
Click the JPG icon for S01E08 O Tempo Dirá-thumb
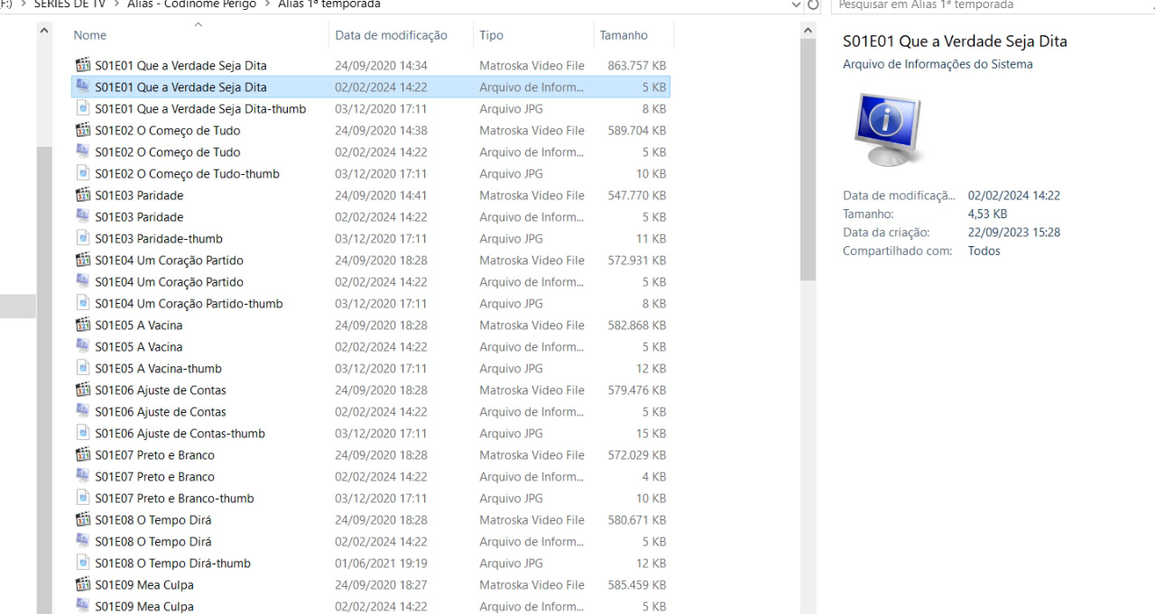coord(83,563)
